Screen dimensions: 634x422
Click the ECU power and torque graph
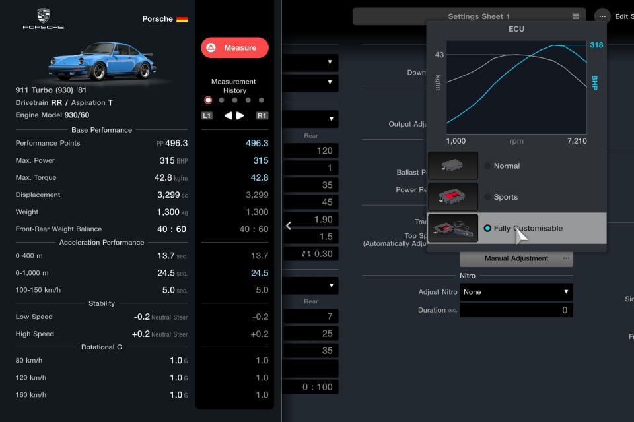516,87
